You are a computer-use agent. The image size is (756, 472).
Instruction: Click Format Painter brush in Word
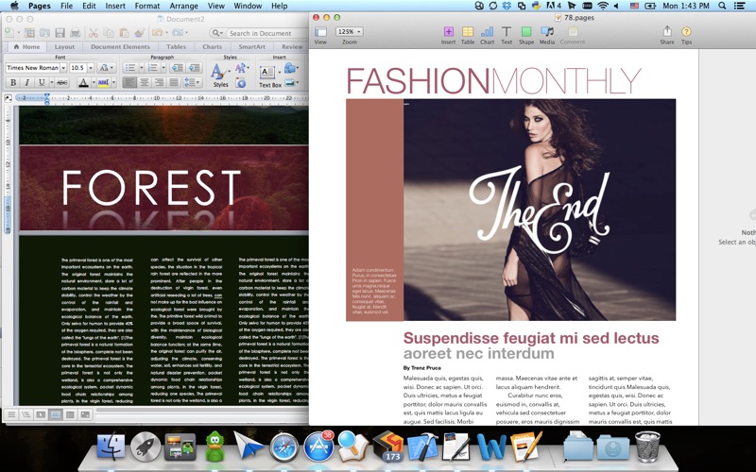pos(139,33)
